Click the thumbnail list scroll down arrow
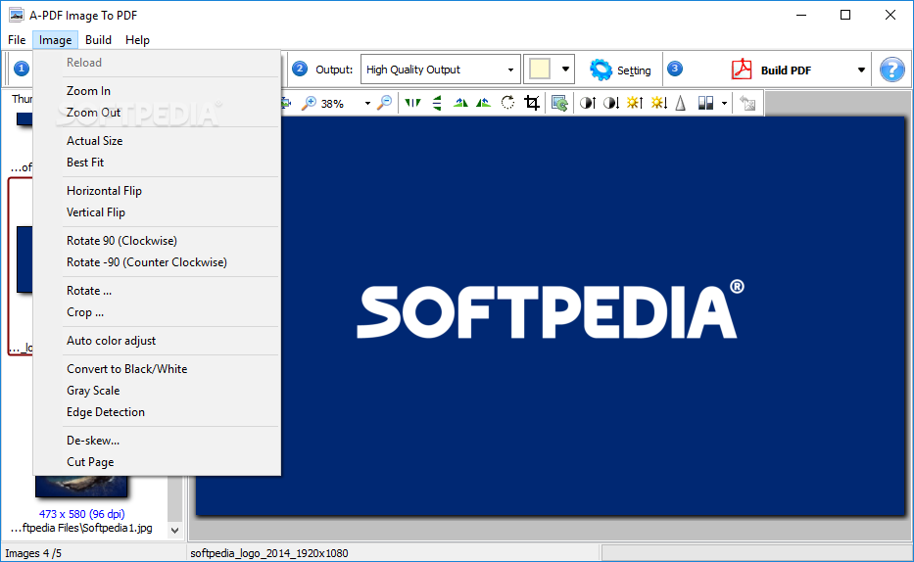Viewport: 914px width, 562px height. (175, 531)
